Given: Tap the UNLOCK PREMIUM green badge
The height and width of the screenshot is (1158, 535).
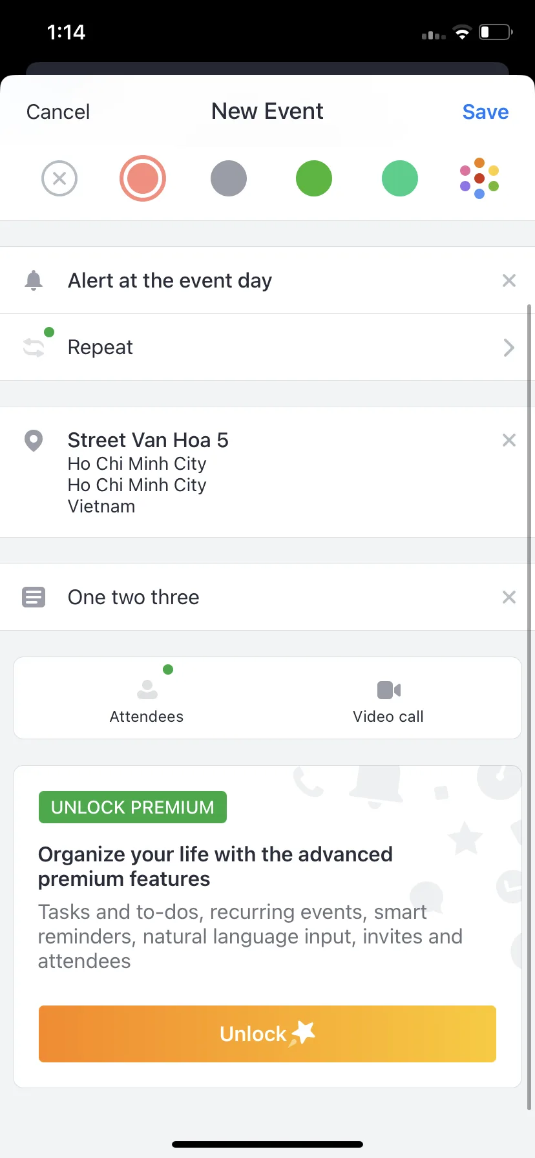Looking at the screenshot, I should (132, 807).
